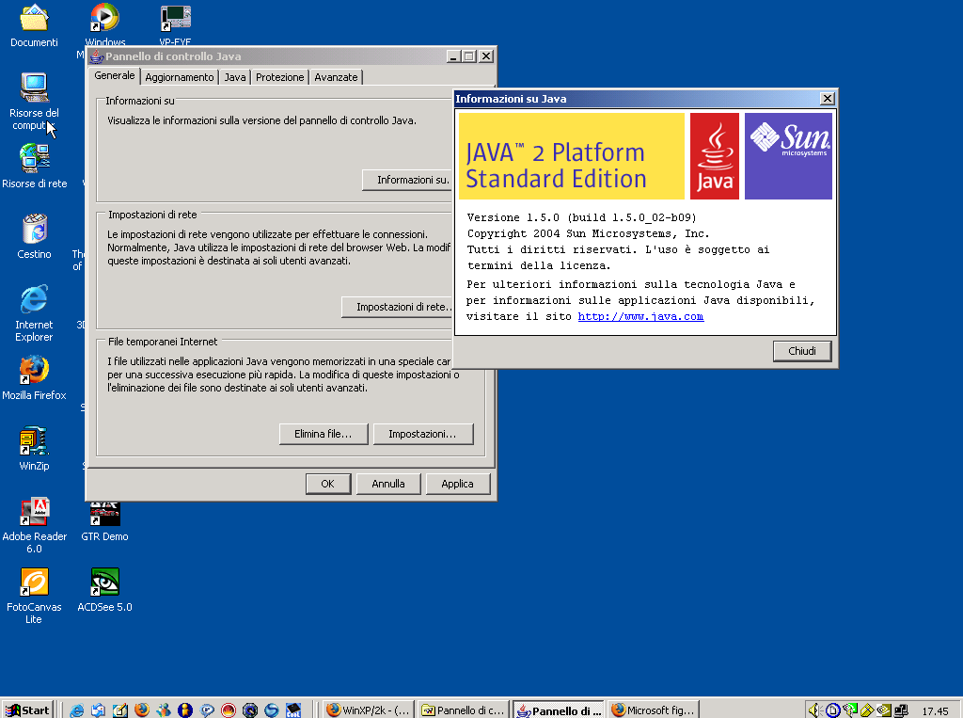Switch to Microsoft fig... Firefox taskbar window
963x718 pixels.
[x=654, y=710]
